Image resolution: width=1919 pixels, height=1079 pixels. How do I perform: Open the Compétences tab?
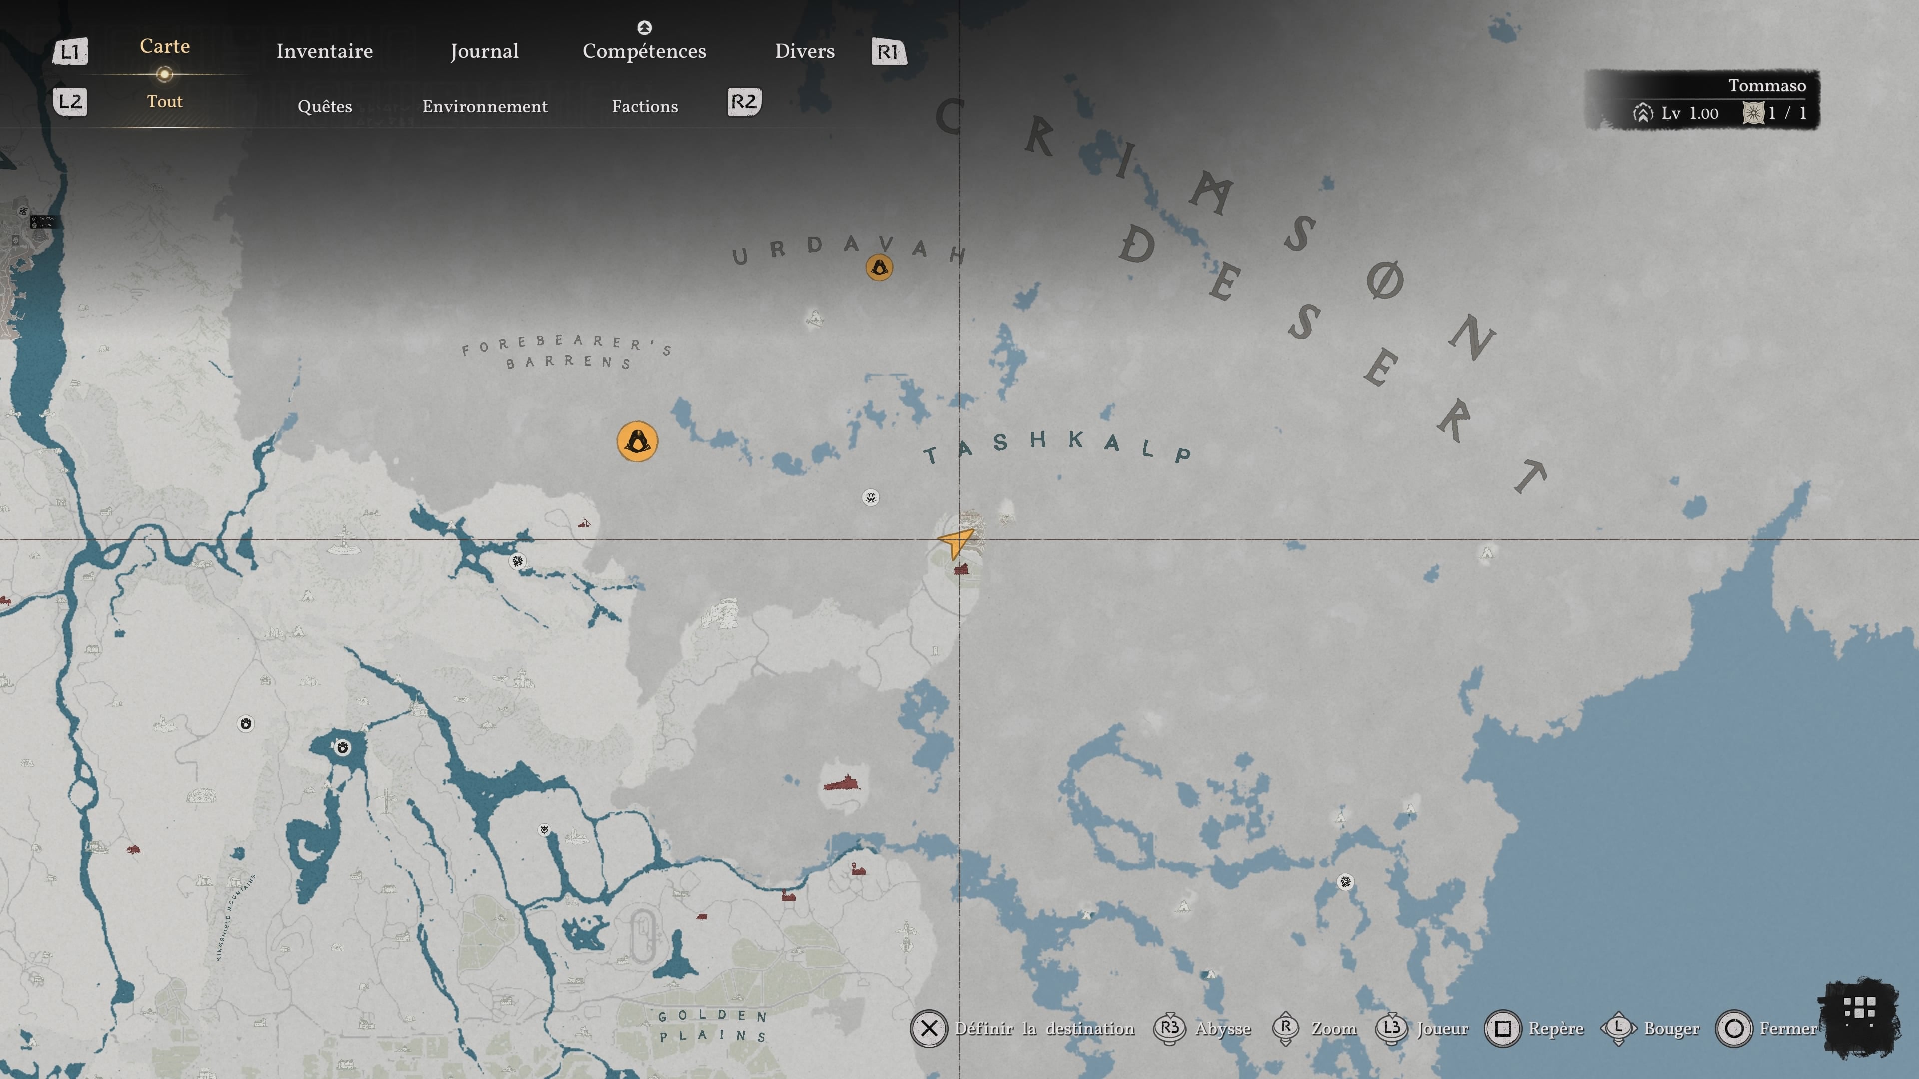click(644, 51)
